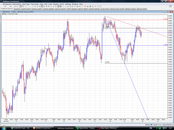Set time scale to 5 minutes

(33, 6)
